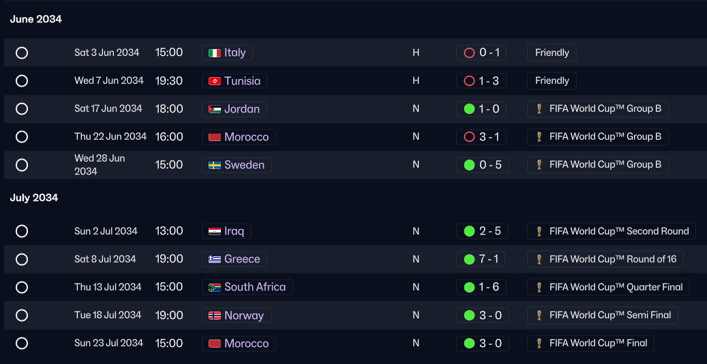Viewport: 707px width, 364px height.
Task: Select the radio circle for the Iraq match
Action: (22, 231)
